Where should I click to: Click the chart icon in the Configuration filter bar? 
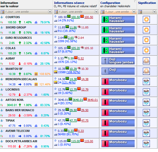102,12
